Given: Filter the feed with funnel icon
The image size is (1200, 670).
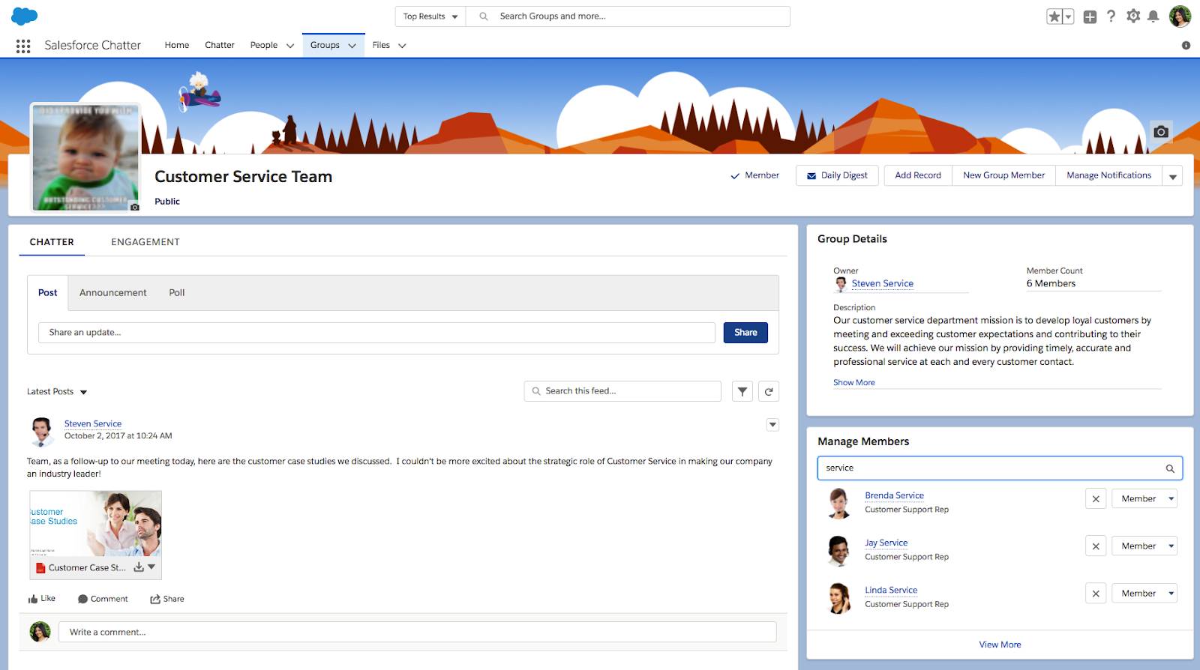Looking at the screenshot, I should click(742, 391).
